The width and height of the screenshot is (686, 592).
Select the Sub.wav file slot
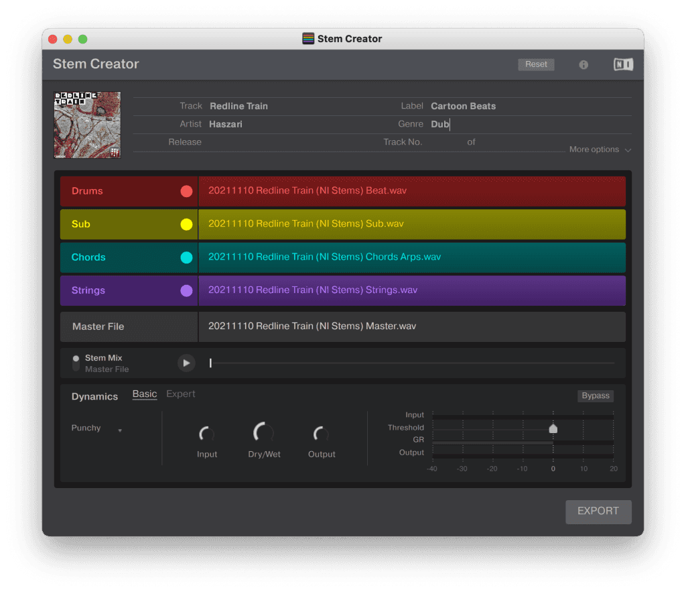tap(412, 224)
